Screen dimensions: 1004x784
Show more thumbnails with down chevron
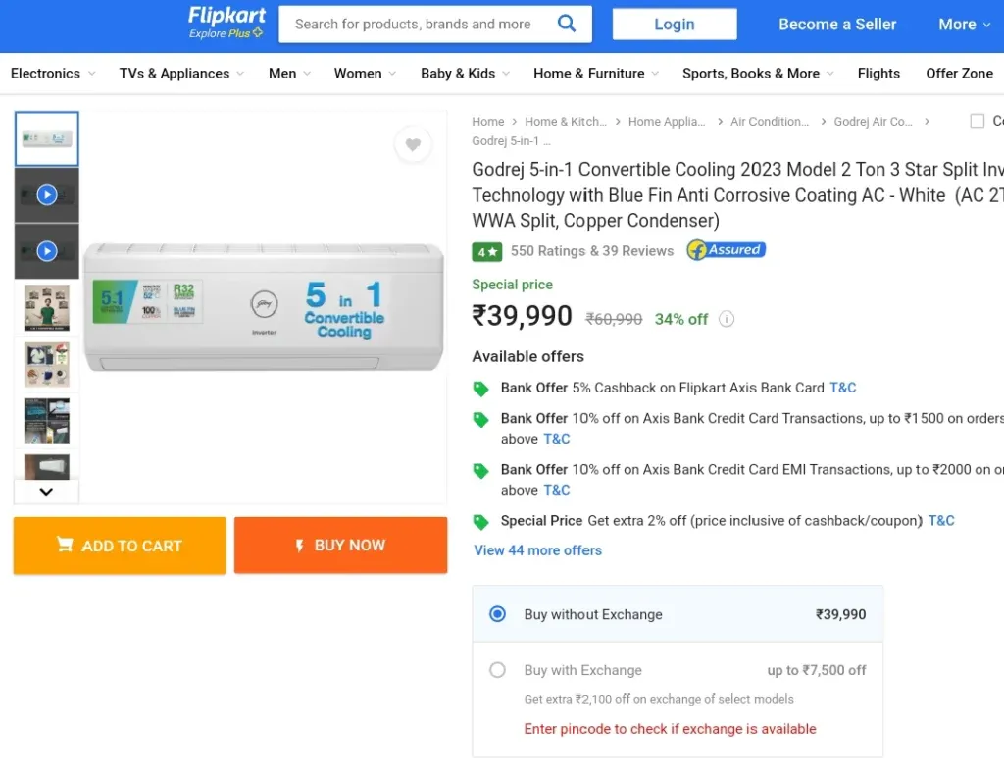(x=46, y=492)
